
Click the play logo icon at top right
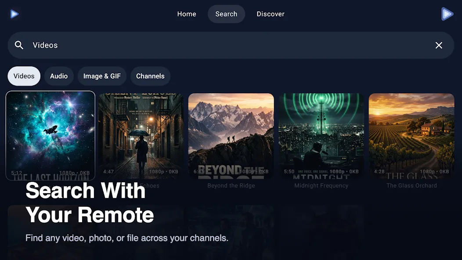(x=447, y=14)
